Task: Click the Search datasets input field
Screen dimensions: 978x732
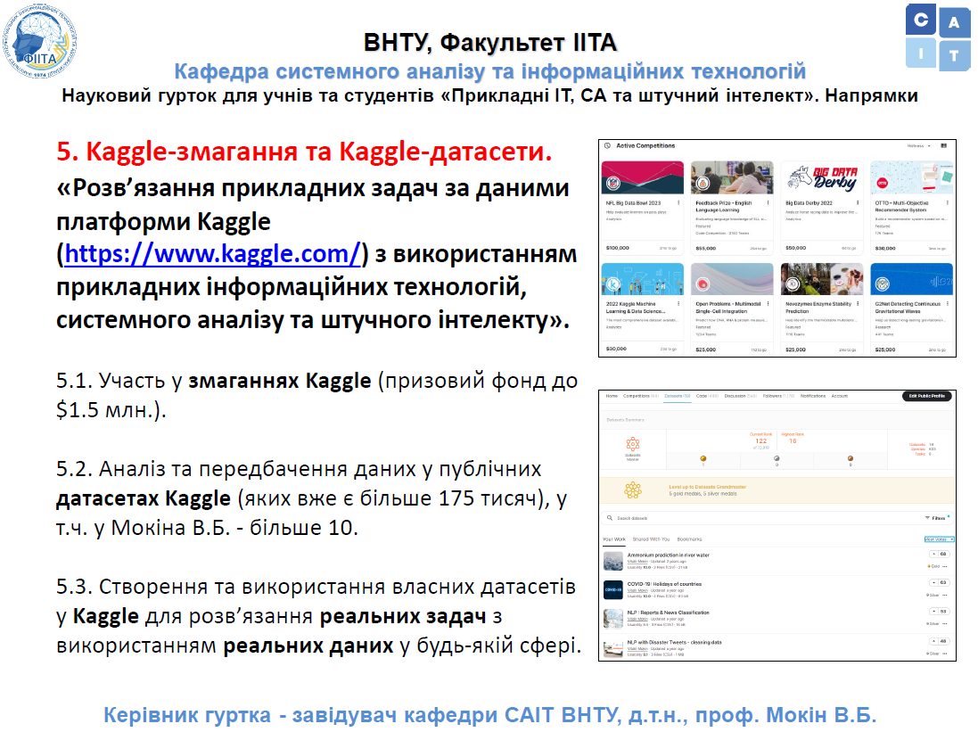Action: pos(779,518)
